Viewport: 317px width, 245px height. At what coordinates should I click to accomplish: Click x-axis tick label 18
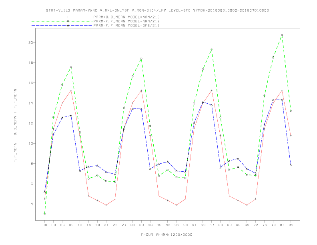pos(97,225)
